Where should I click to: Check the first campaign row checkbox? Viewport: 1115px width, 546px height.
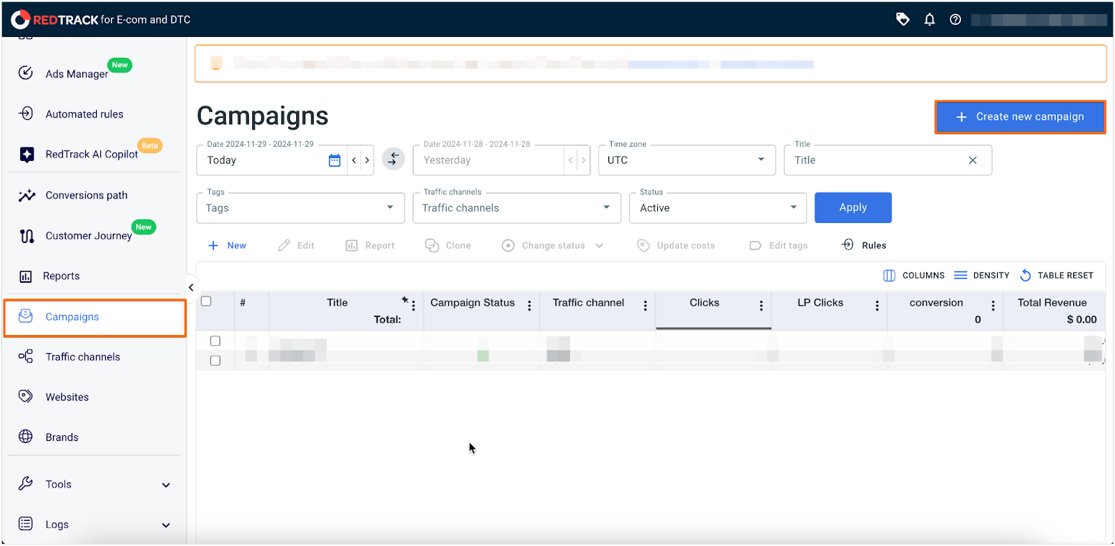(x=215, y=341)
